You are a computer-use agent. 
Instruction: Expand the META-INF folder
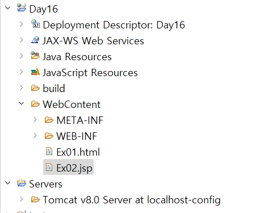35,119
